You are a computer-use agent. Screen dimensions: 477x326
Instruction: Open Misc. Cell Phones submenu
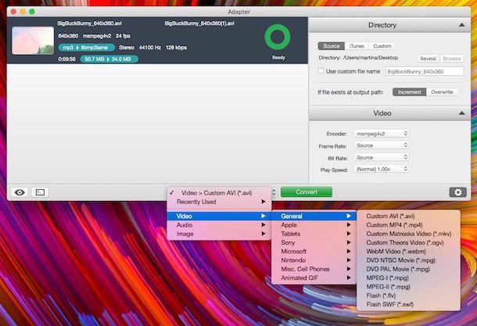[x=314, y=269]
